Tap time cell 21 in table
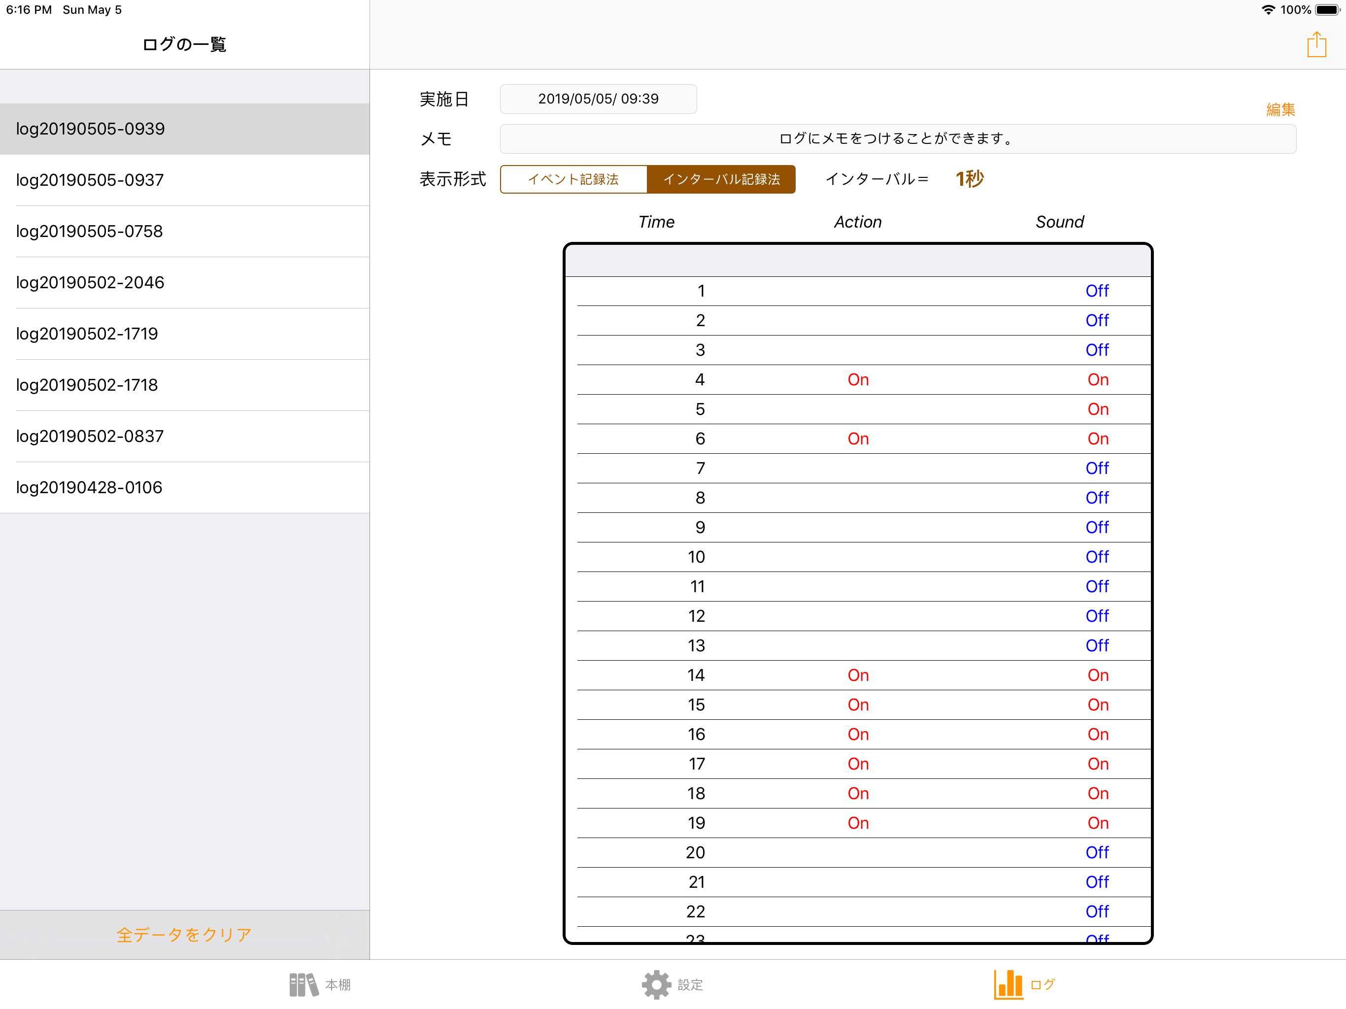The width and height of the screenshot is (1346, 1009). click(x=696, y=882)
